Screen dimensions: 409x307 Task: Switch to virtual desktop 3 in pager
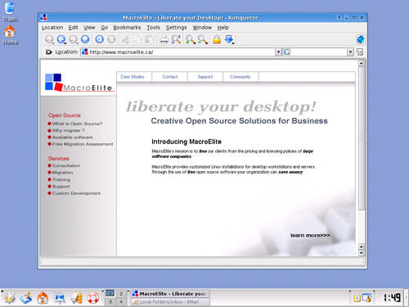[x=110, y=302]
